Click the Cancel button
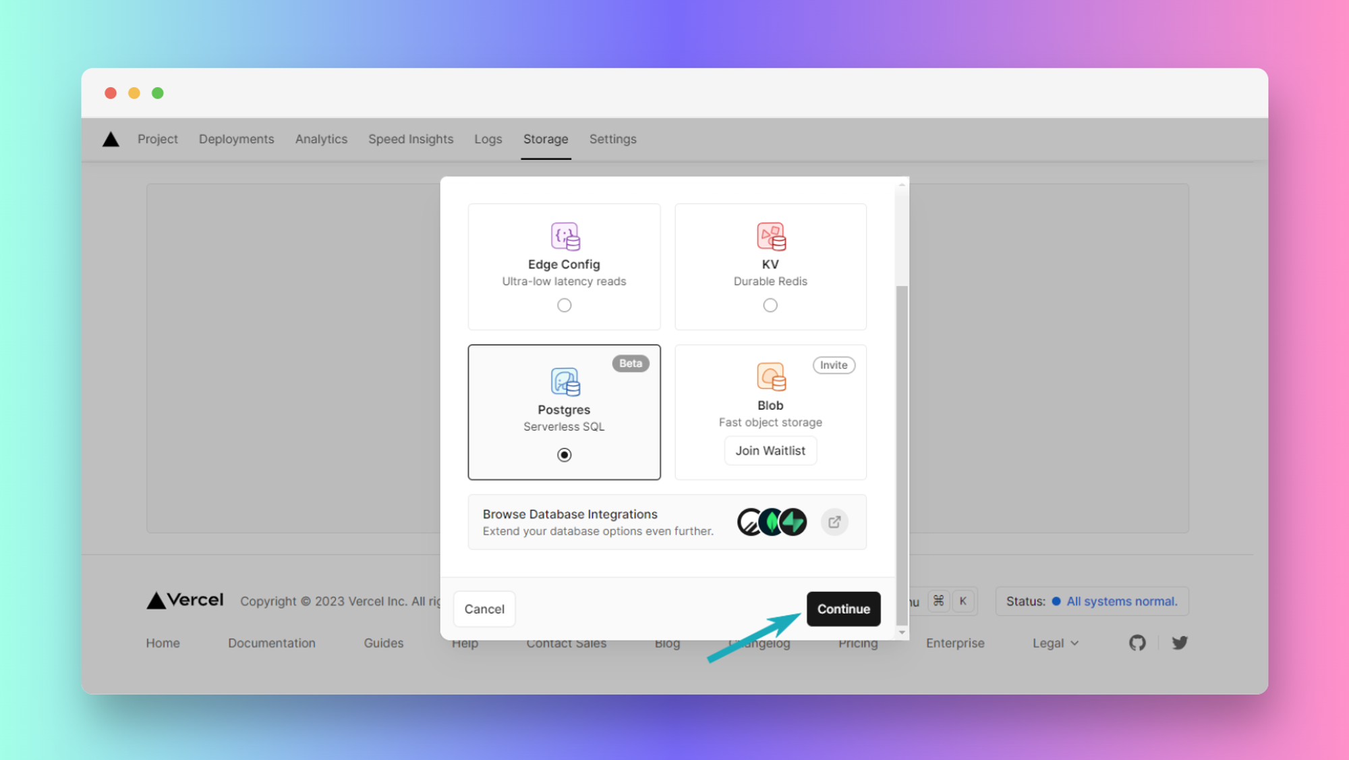Image resolution: width=1349 pixels, height=760 pixels. pyautogui.click(x=484, y=609)
